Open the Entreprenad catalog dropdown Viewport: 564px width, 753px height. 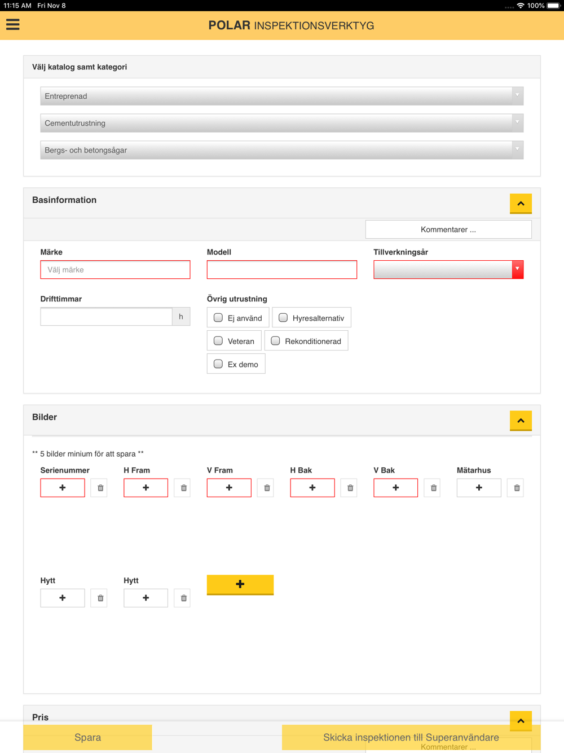[x=282, y=96]
